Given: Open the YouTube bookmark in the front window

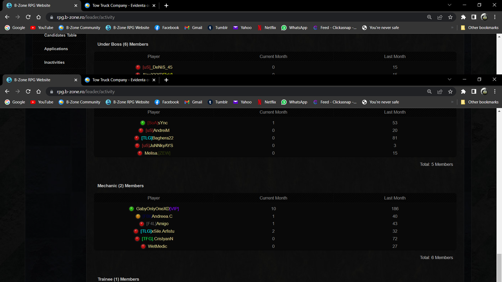Looking at the screenshot, I should (x=42, y=102).
